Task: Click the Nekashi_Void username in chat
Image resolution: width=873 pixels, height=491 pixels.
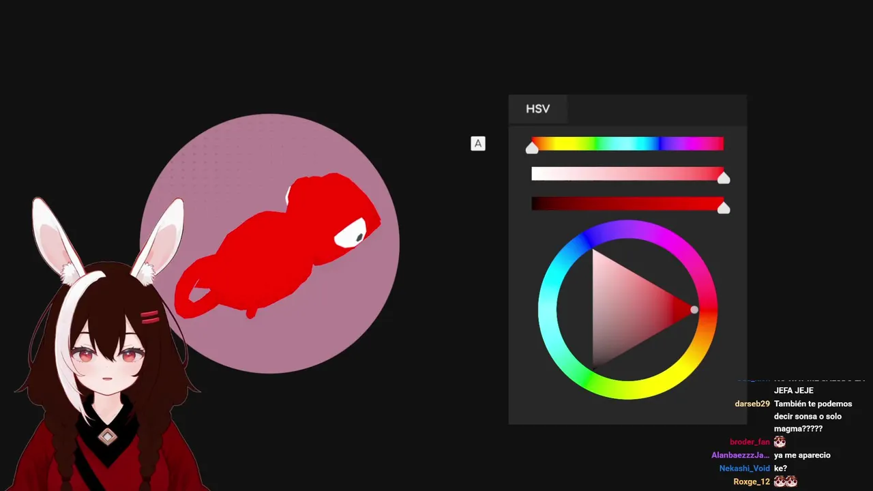Action: point(744,468)
